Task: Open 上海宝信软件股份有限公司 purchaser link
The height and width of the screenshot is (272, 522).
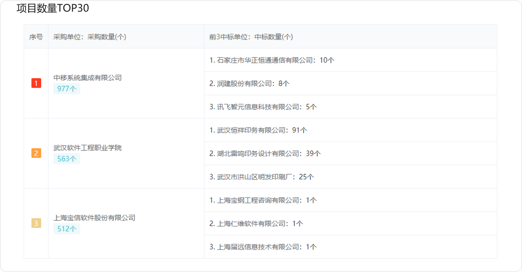Action: 94,218
